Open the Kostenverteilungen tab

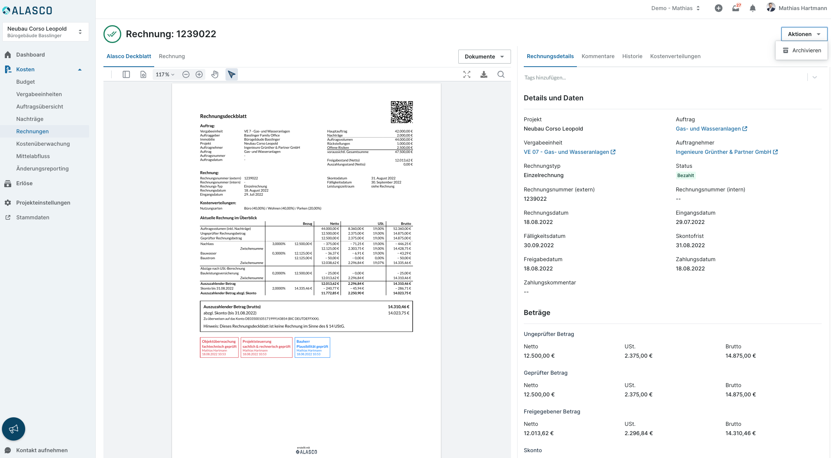pos(675,57)
